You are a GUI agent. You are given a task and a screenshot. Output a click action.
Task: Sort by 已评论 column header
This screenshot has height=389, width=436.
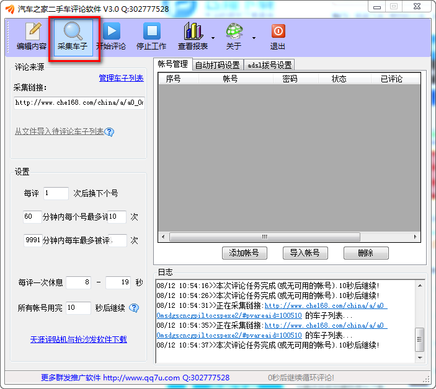[396, 79]
